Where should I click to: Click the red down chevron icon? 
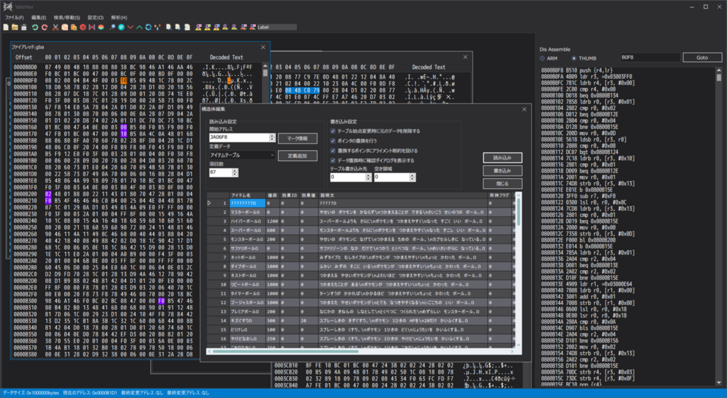click(x=130, y=27)
